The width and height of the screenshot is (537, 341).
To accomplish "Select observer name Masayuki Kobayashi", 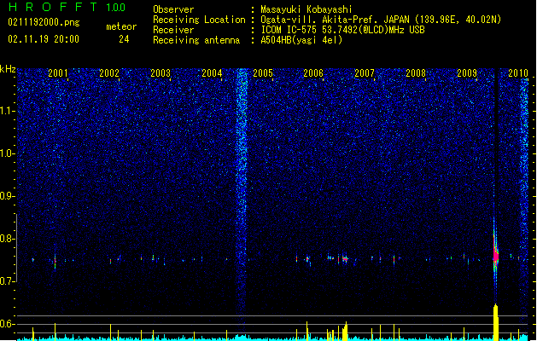I will tap(306, 9).
